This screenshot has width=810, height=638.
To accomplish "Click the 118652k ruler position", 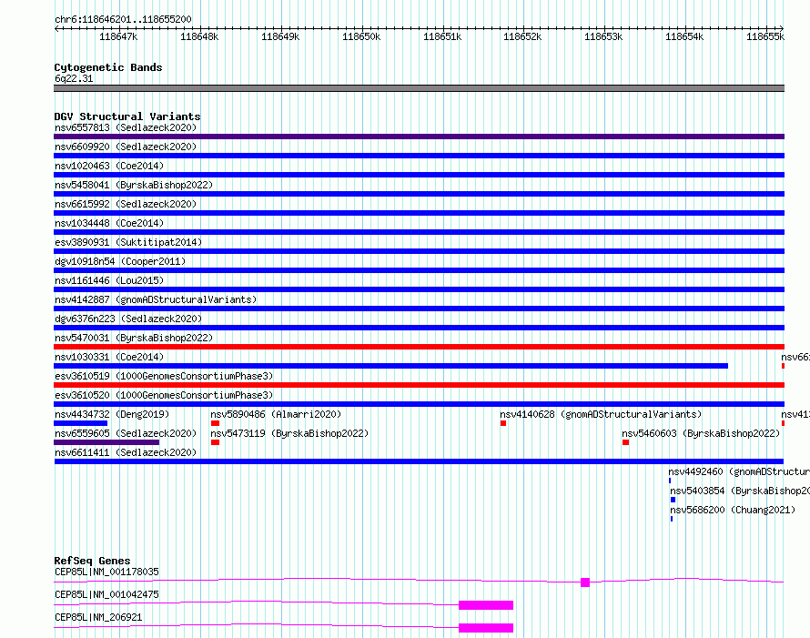I will point(522,36).
